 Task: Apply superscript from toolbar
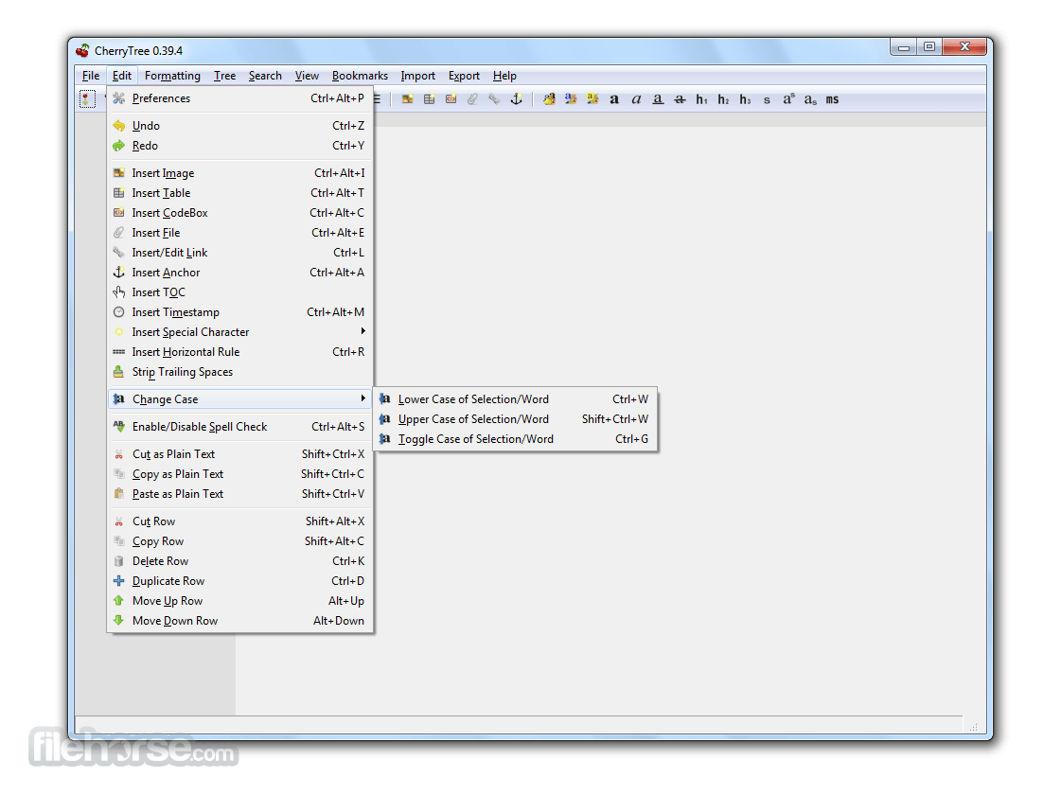click(789, 99)
